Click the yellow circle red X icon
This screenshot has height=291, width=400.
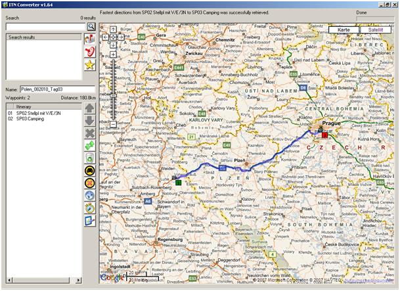(90, 183)
